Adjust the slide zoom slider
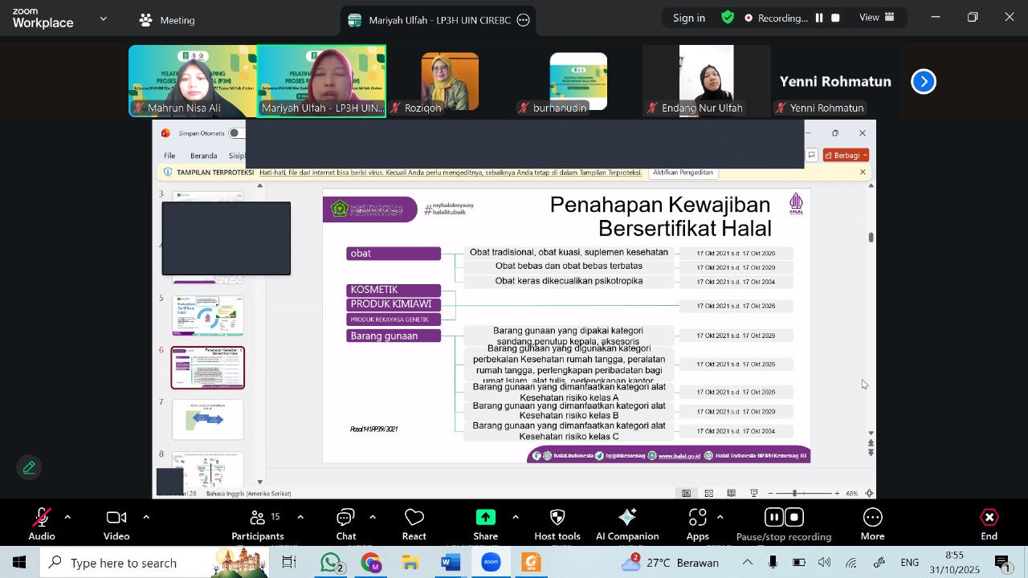The height and width of the screenshot is (578, 1028). (x=794, y=493)
